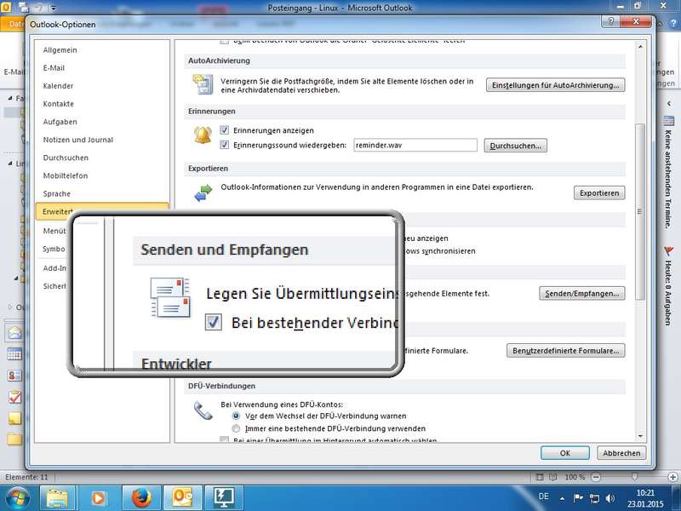681x511 pixels.
Task: Select Vor dem Wechsel der DFÜ-Verbindung warnen
Action: (236, 416)
